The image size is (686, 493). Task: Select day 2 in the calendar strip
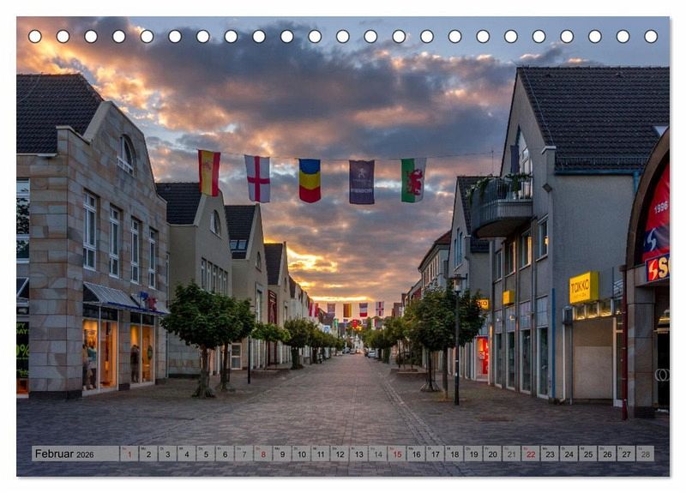[148, 454]
